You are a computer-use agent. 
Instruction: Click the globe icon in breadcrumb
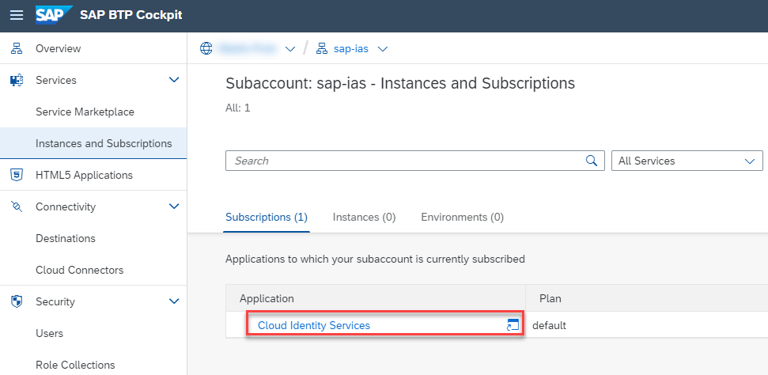click(x=206, y=48)
